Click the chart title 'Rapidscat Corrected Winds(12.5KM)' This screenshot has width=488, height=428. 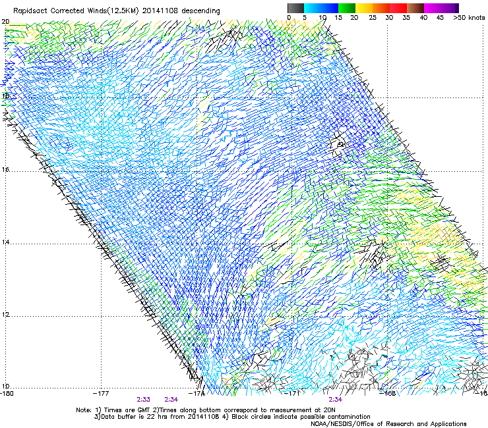coord(76,11)
